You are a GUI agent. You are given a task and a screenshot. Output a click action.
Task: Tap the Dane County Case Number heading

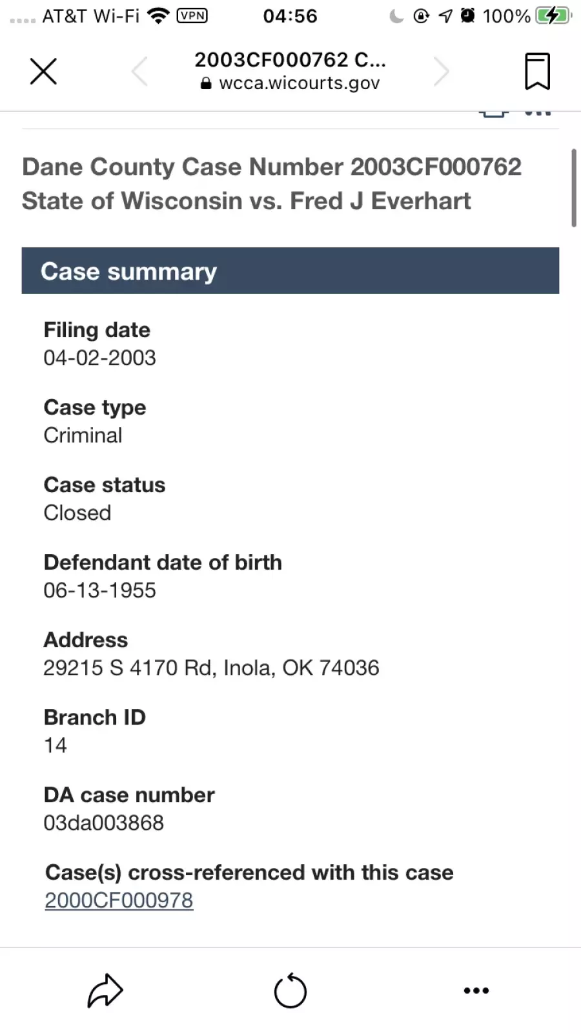coord(272,167)
